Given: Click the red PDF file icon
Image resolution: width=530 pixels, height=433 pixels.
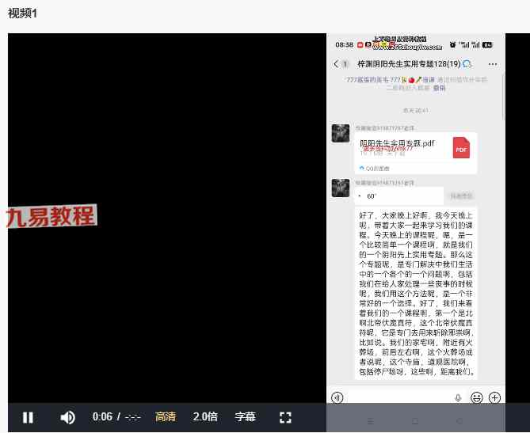Looking at the screenshot, I should pos(461,147).
